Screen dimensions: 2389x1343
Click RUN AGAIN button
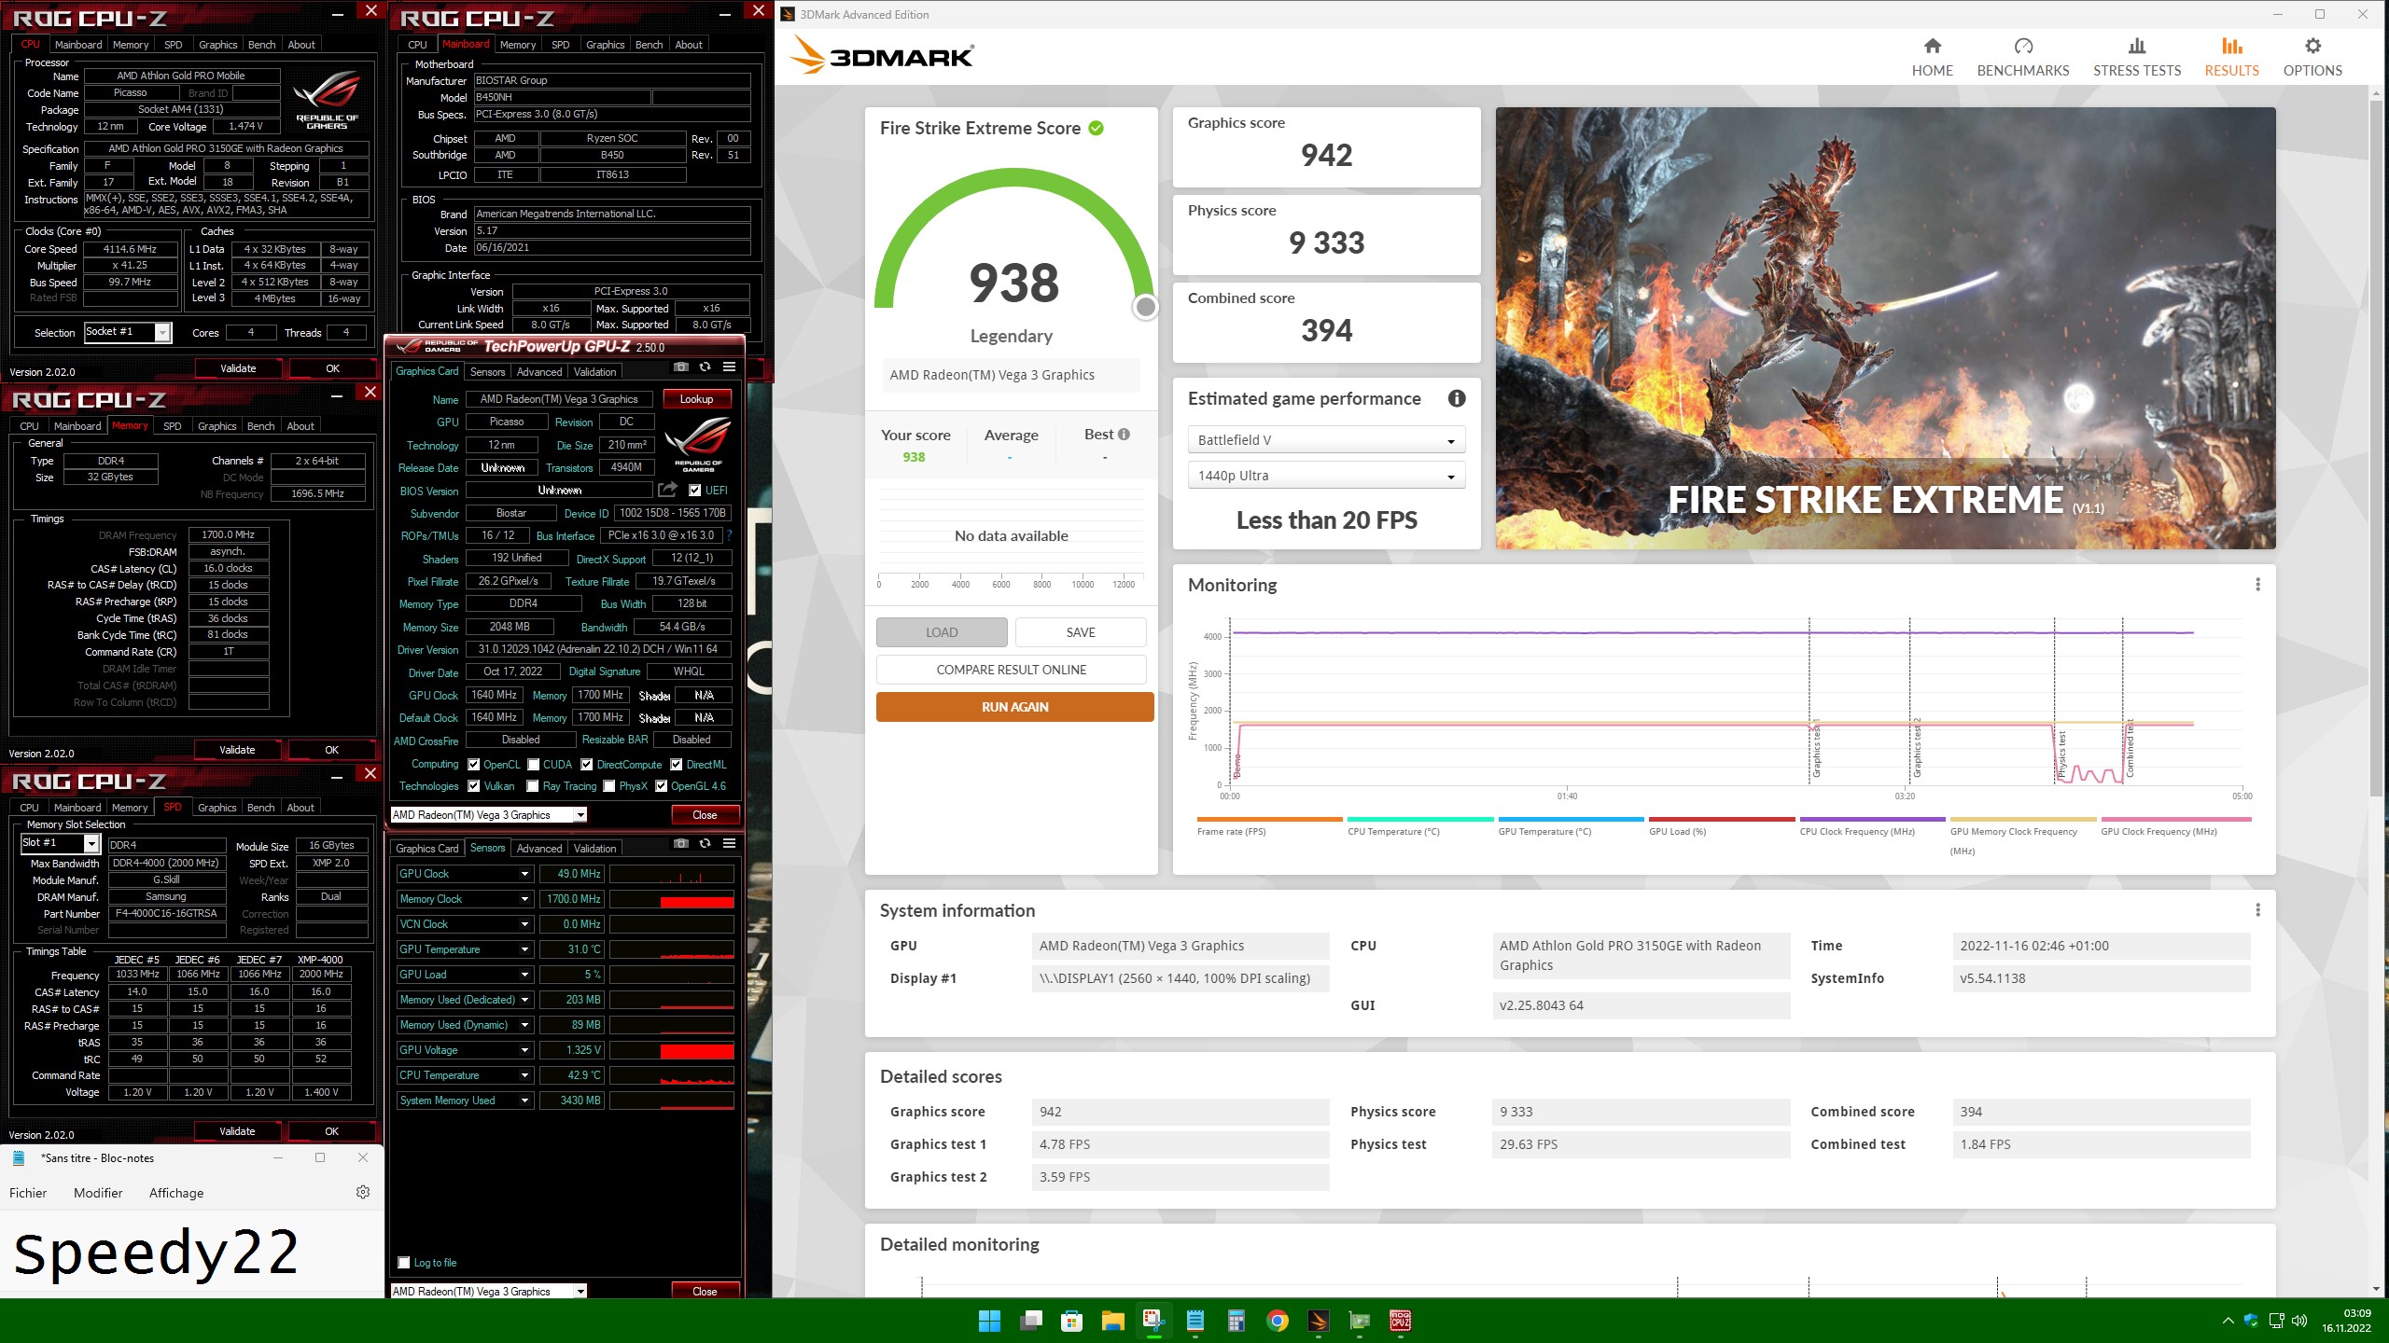[1014, 707]
